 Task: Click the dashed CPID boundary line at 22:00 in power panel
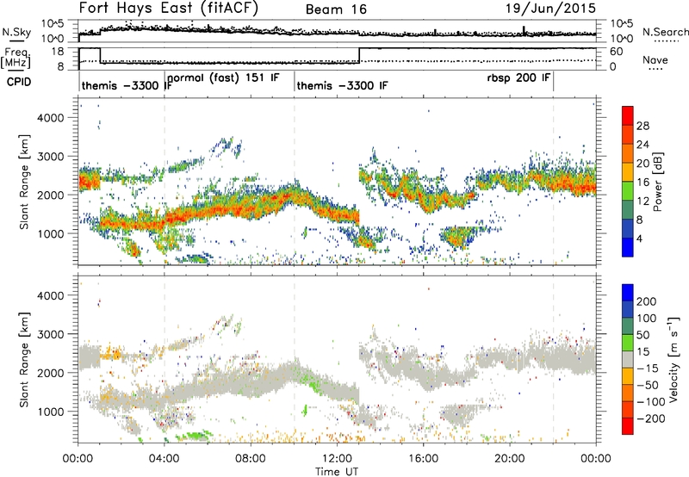[553, 182]
